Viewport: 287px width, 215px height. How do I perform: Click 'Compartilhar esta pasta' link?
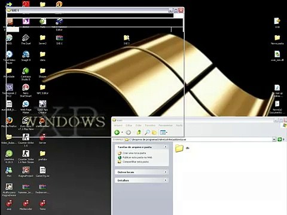tap(136, 162)
